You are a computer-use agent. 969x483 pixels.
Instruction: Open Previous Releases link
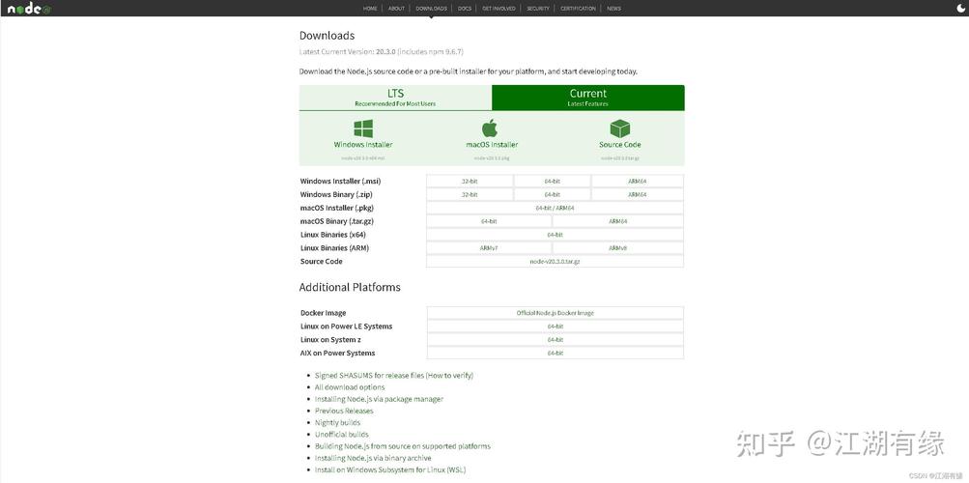tap(344, 411)
